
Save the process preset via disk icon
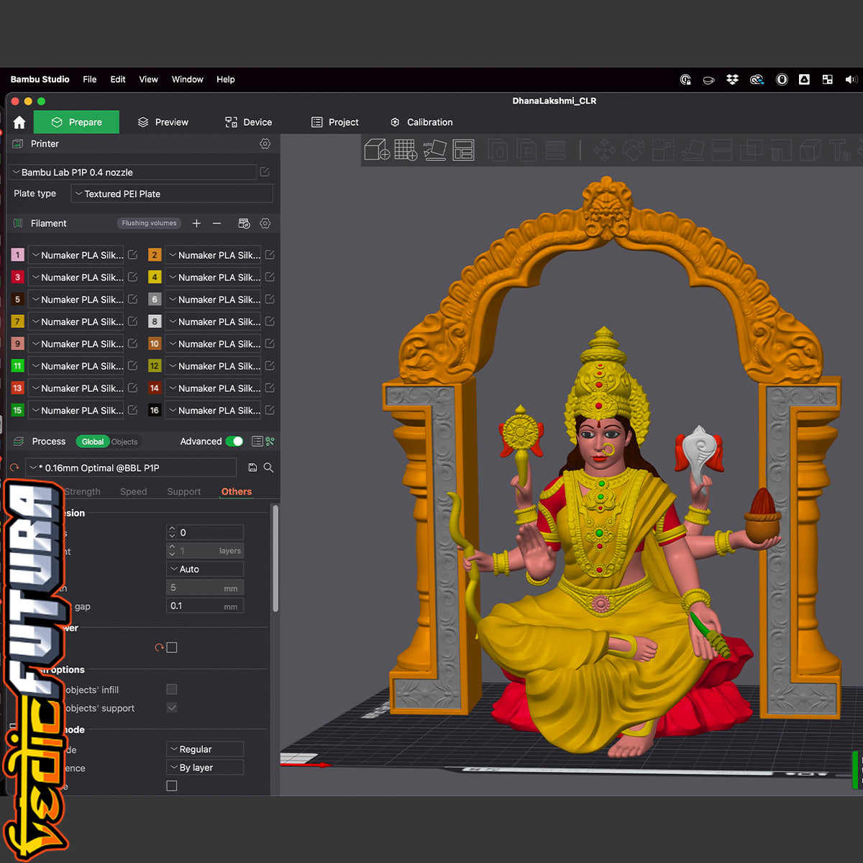point(252,467)
